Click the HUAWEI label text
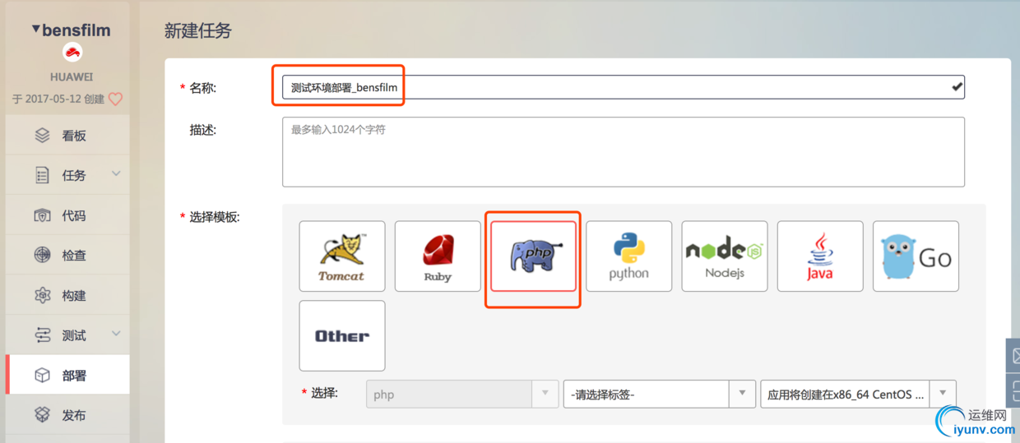 [72, 76]
